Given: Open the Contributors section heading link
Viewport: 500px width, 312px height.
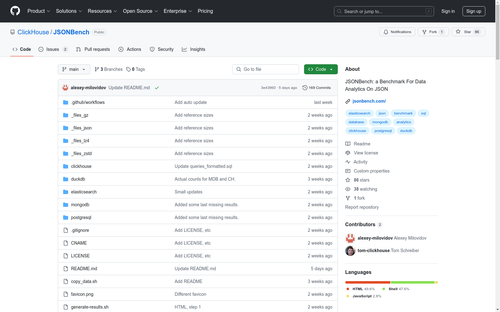Looking at the screenshot, I should (x=364, y=224).
